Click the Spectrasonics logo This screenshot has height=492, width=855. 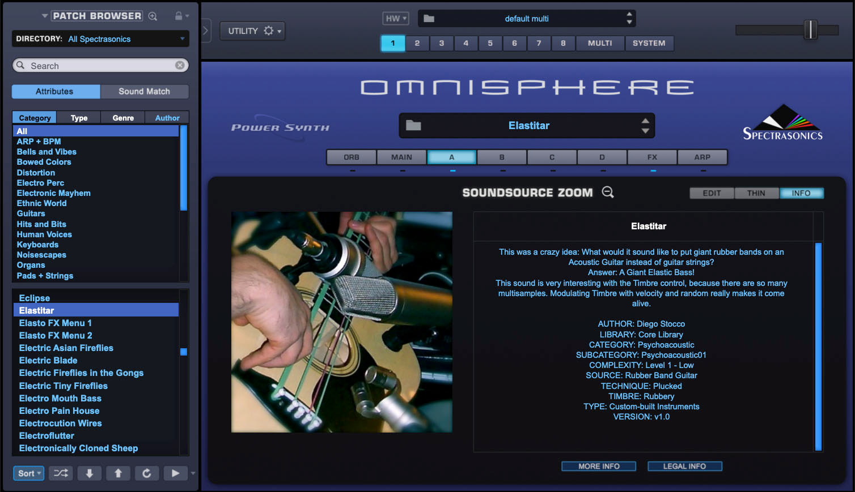pos(782,122)
